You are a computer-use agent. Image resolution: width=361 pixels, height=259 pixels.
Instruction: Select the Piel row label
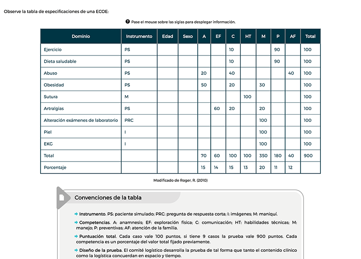(47, 132)
